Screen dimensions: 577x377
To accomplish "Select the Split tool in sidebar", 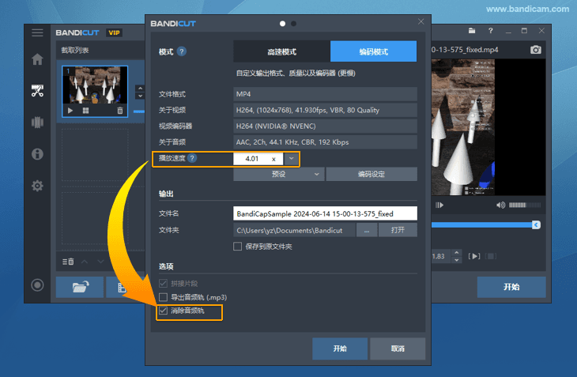I will 37,123.
